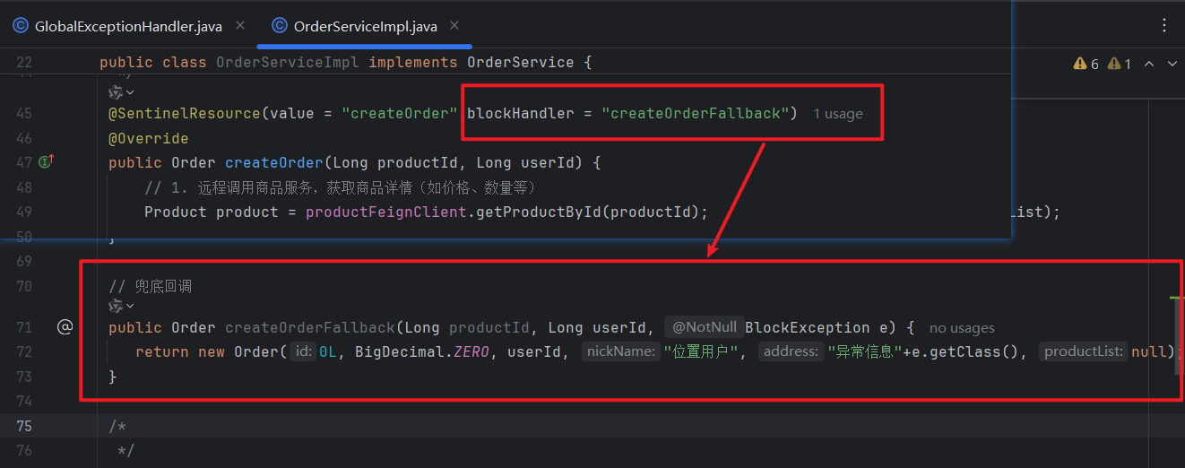
Task: Click OrderServiceImpl class name in sticky header
Action: point(288,63)
